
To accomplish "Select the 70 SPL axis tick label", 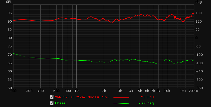I will pos(10,55).
